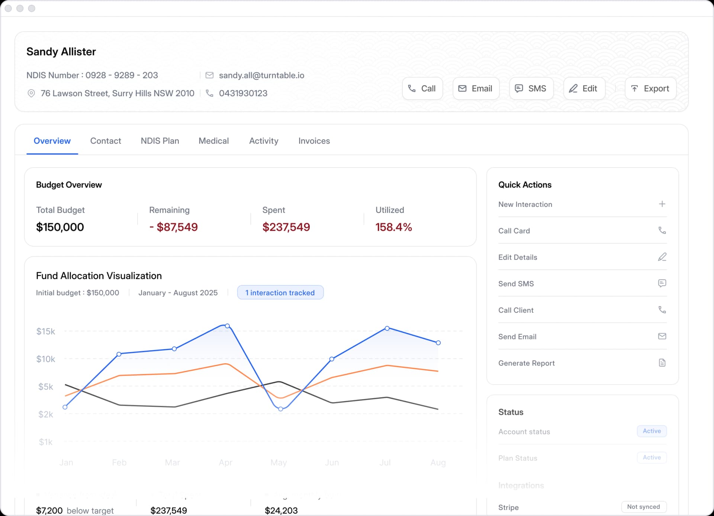Open the '1 interaction tracked' filter pill
The height and width of the screenshot is (516, 714).
point(280,292)
